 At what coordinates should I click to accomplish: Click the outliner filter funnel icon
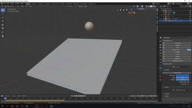[x=187, y=6]
